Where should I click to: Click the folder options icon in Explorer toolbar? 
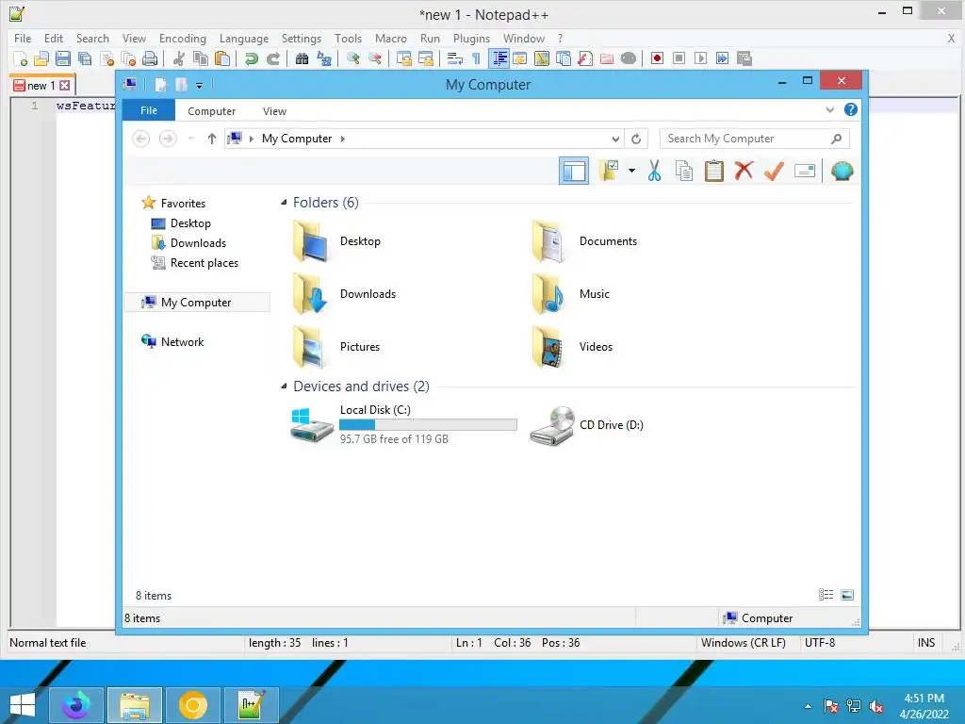[610, 171]
